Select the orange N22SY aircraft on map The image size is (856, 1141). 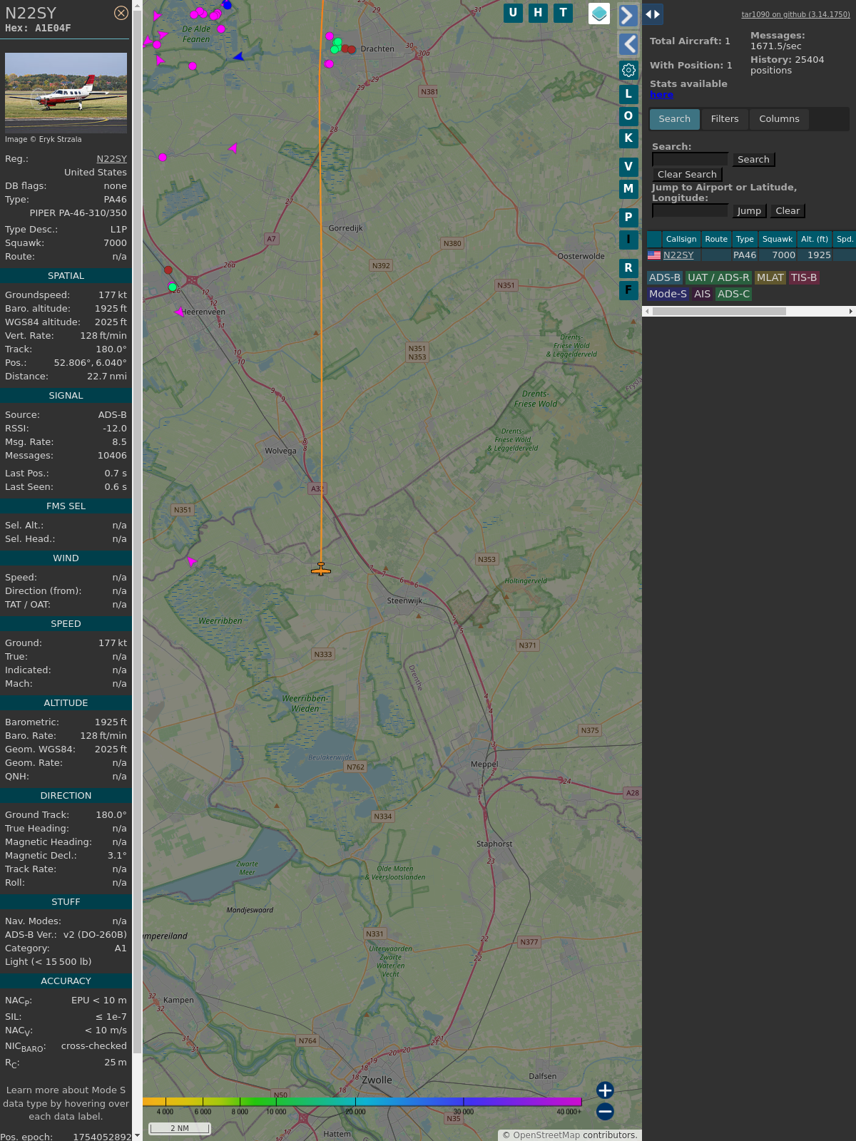(x=321, y=569)
